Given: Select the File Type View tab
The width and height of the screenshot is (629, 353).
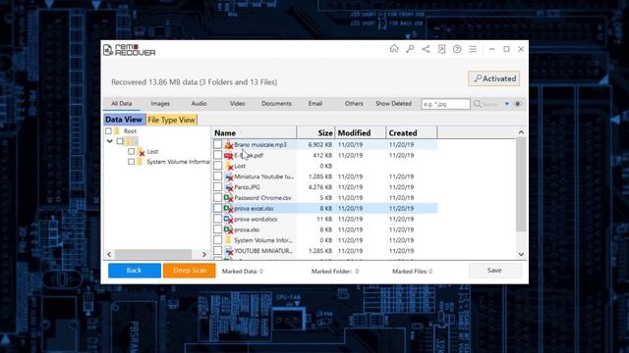Looking at the screenshot, I should pyautogui.click(x=171, y=120).
